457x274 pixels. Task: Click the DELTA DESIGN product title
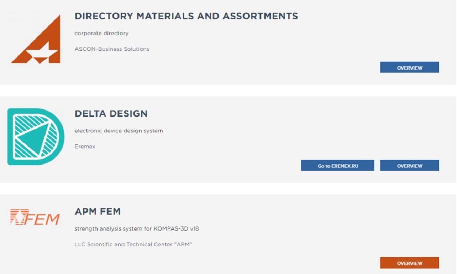[111, 114]
